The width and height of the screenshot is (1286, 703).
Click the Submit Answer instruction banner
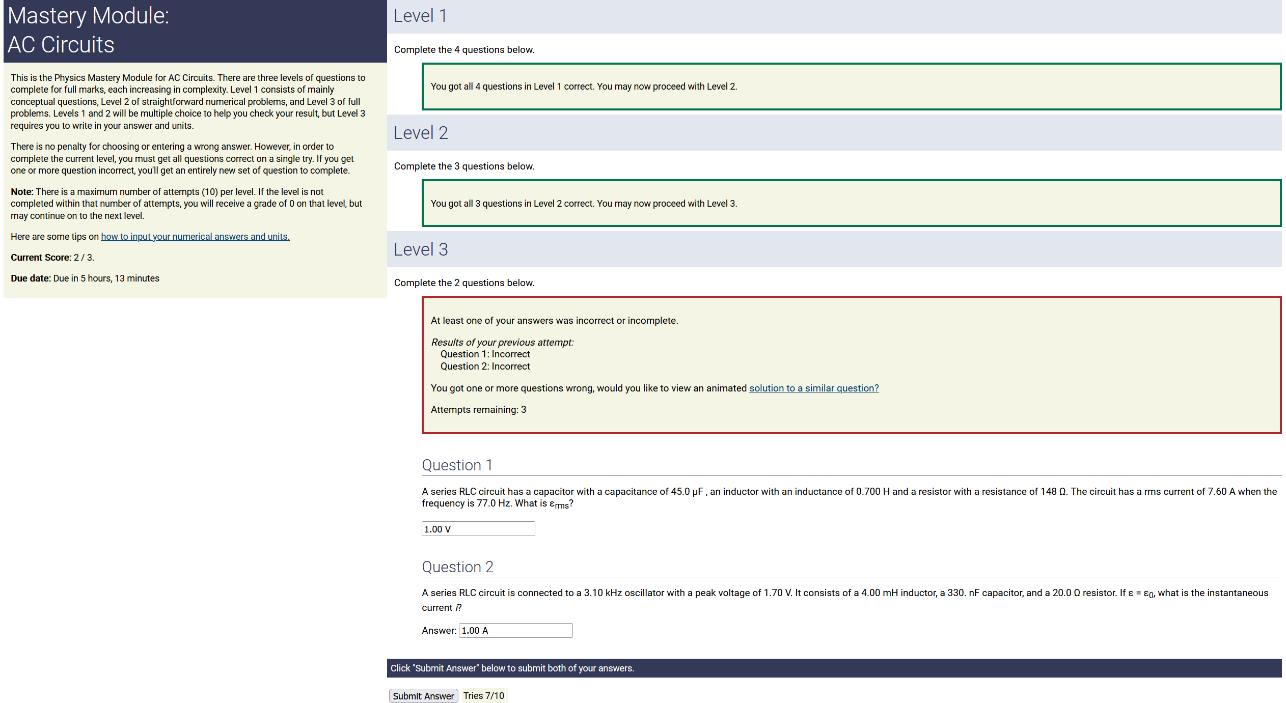[512, 668]
